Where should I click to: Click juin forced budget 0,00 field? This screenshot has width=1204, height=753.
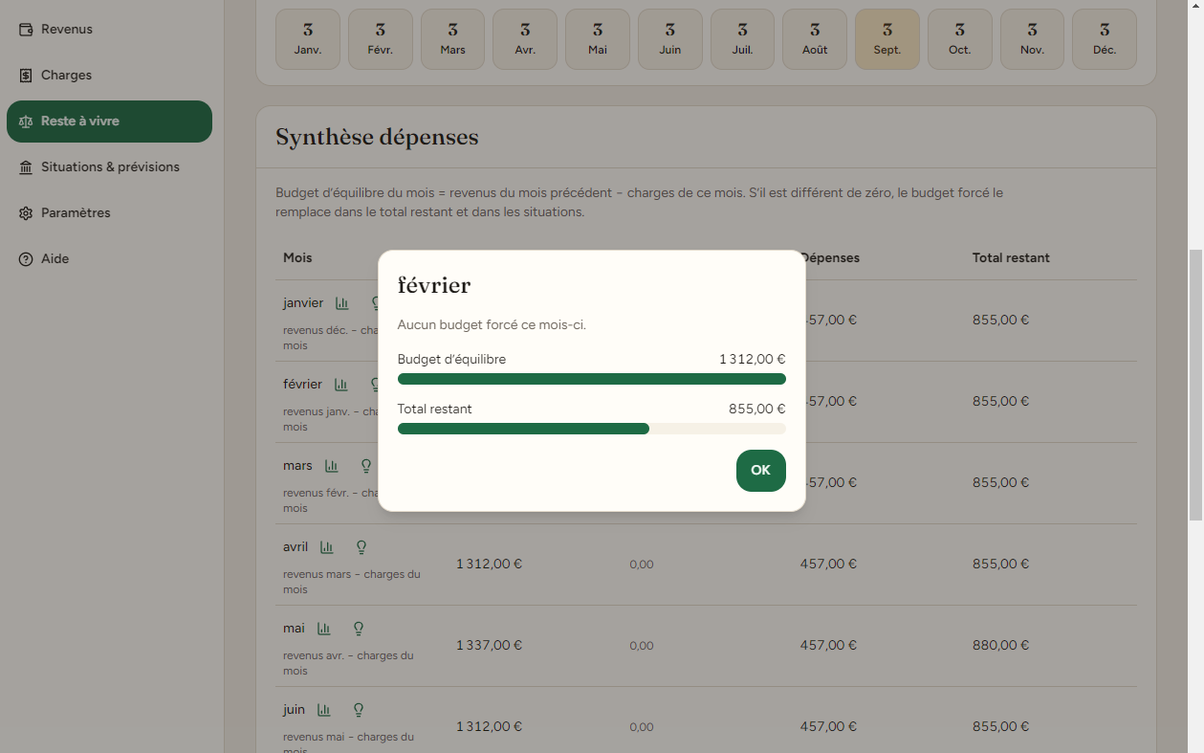(x=642, y=727)
